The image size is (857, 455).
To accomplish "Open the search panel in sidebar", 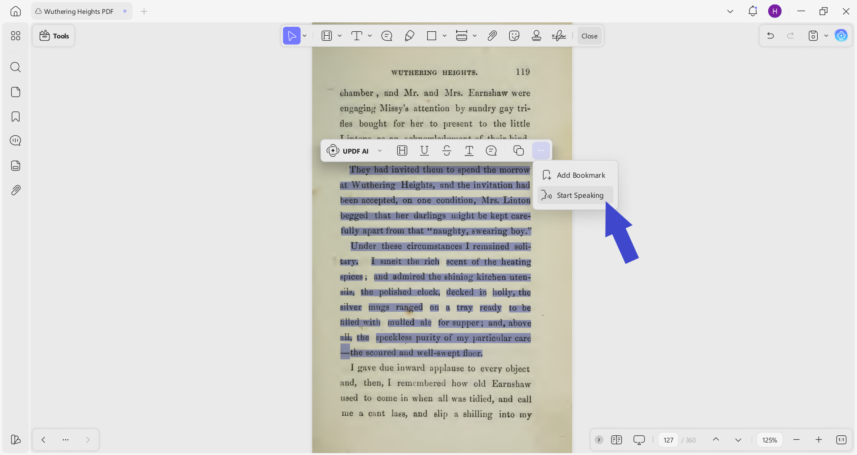I will 16,67.
